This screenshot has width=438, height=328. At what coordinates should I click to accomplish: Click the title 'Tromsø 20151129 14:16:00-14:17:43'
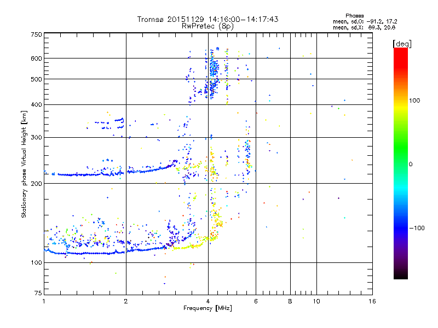tap(208, 19)
